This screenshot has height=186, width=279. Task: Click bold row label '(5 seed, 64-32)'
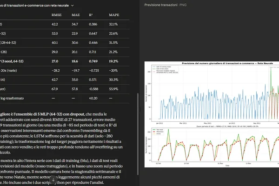[13, 61]
